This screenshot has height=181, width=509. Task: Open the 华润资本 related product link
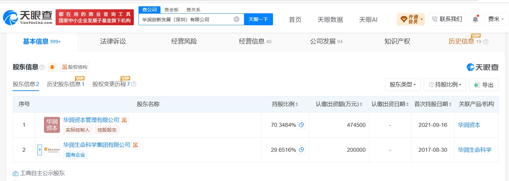pyautogui.click(x=469, y=125)
